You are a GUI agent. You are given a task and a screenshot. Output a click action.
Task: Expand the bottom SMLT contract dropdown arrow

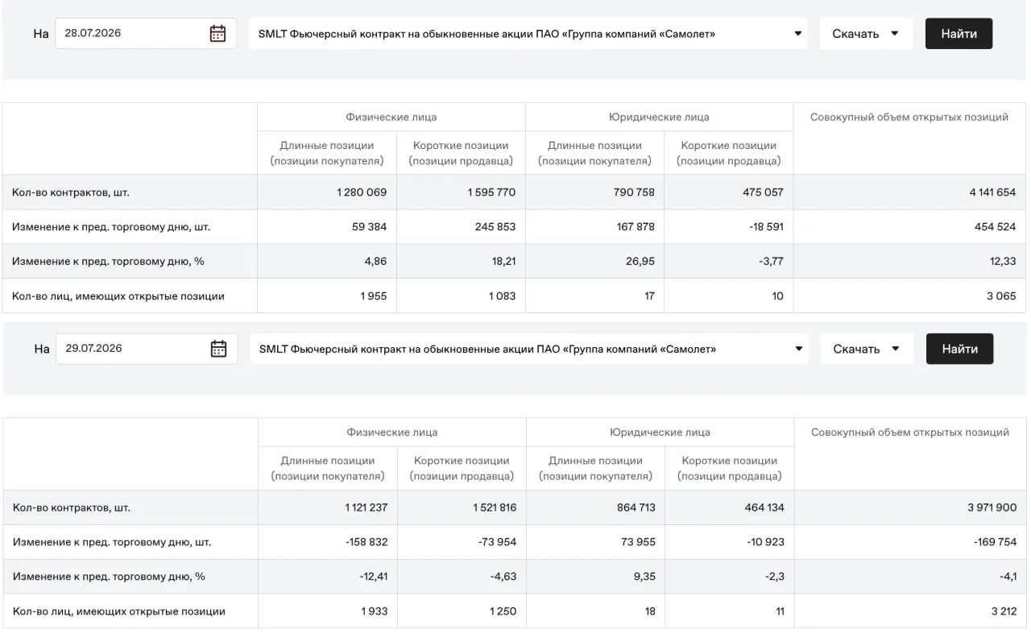[798, 349]
